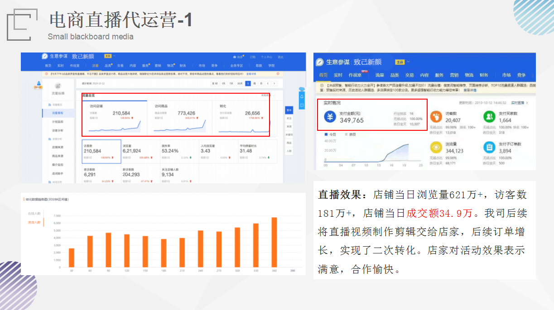The height and width of the screenshot is (310, 554).
Task: Select the 访问商品 773,426 overview card
Action: click(180, 118)
